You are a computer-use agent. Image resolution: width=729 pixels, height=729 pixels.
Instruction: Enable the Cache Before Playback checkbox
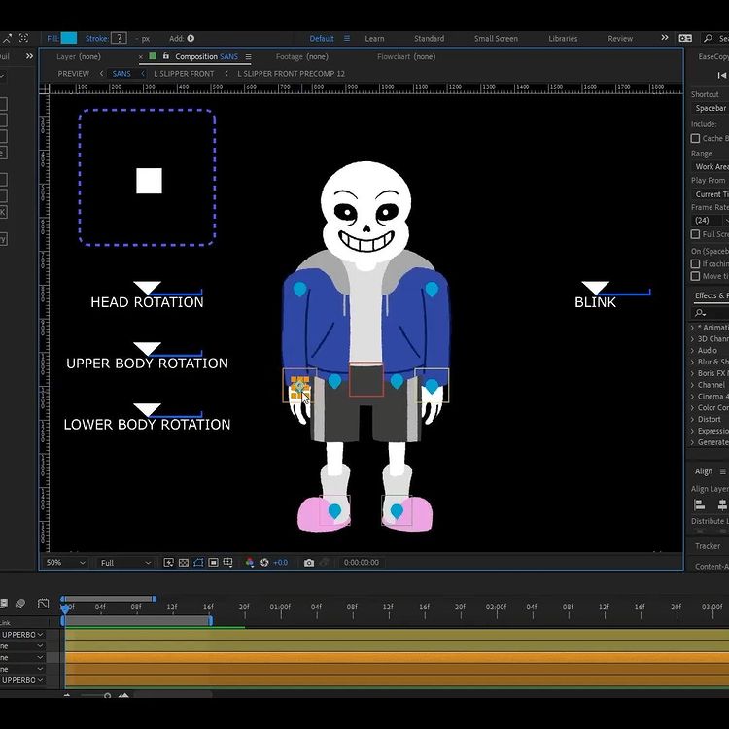[696, 139]
